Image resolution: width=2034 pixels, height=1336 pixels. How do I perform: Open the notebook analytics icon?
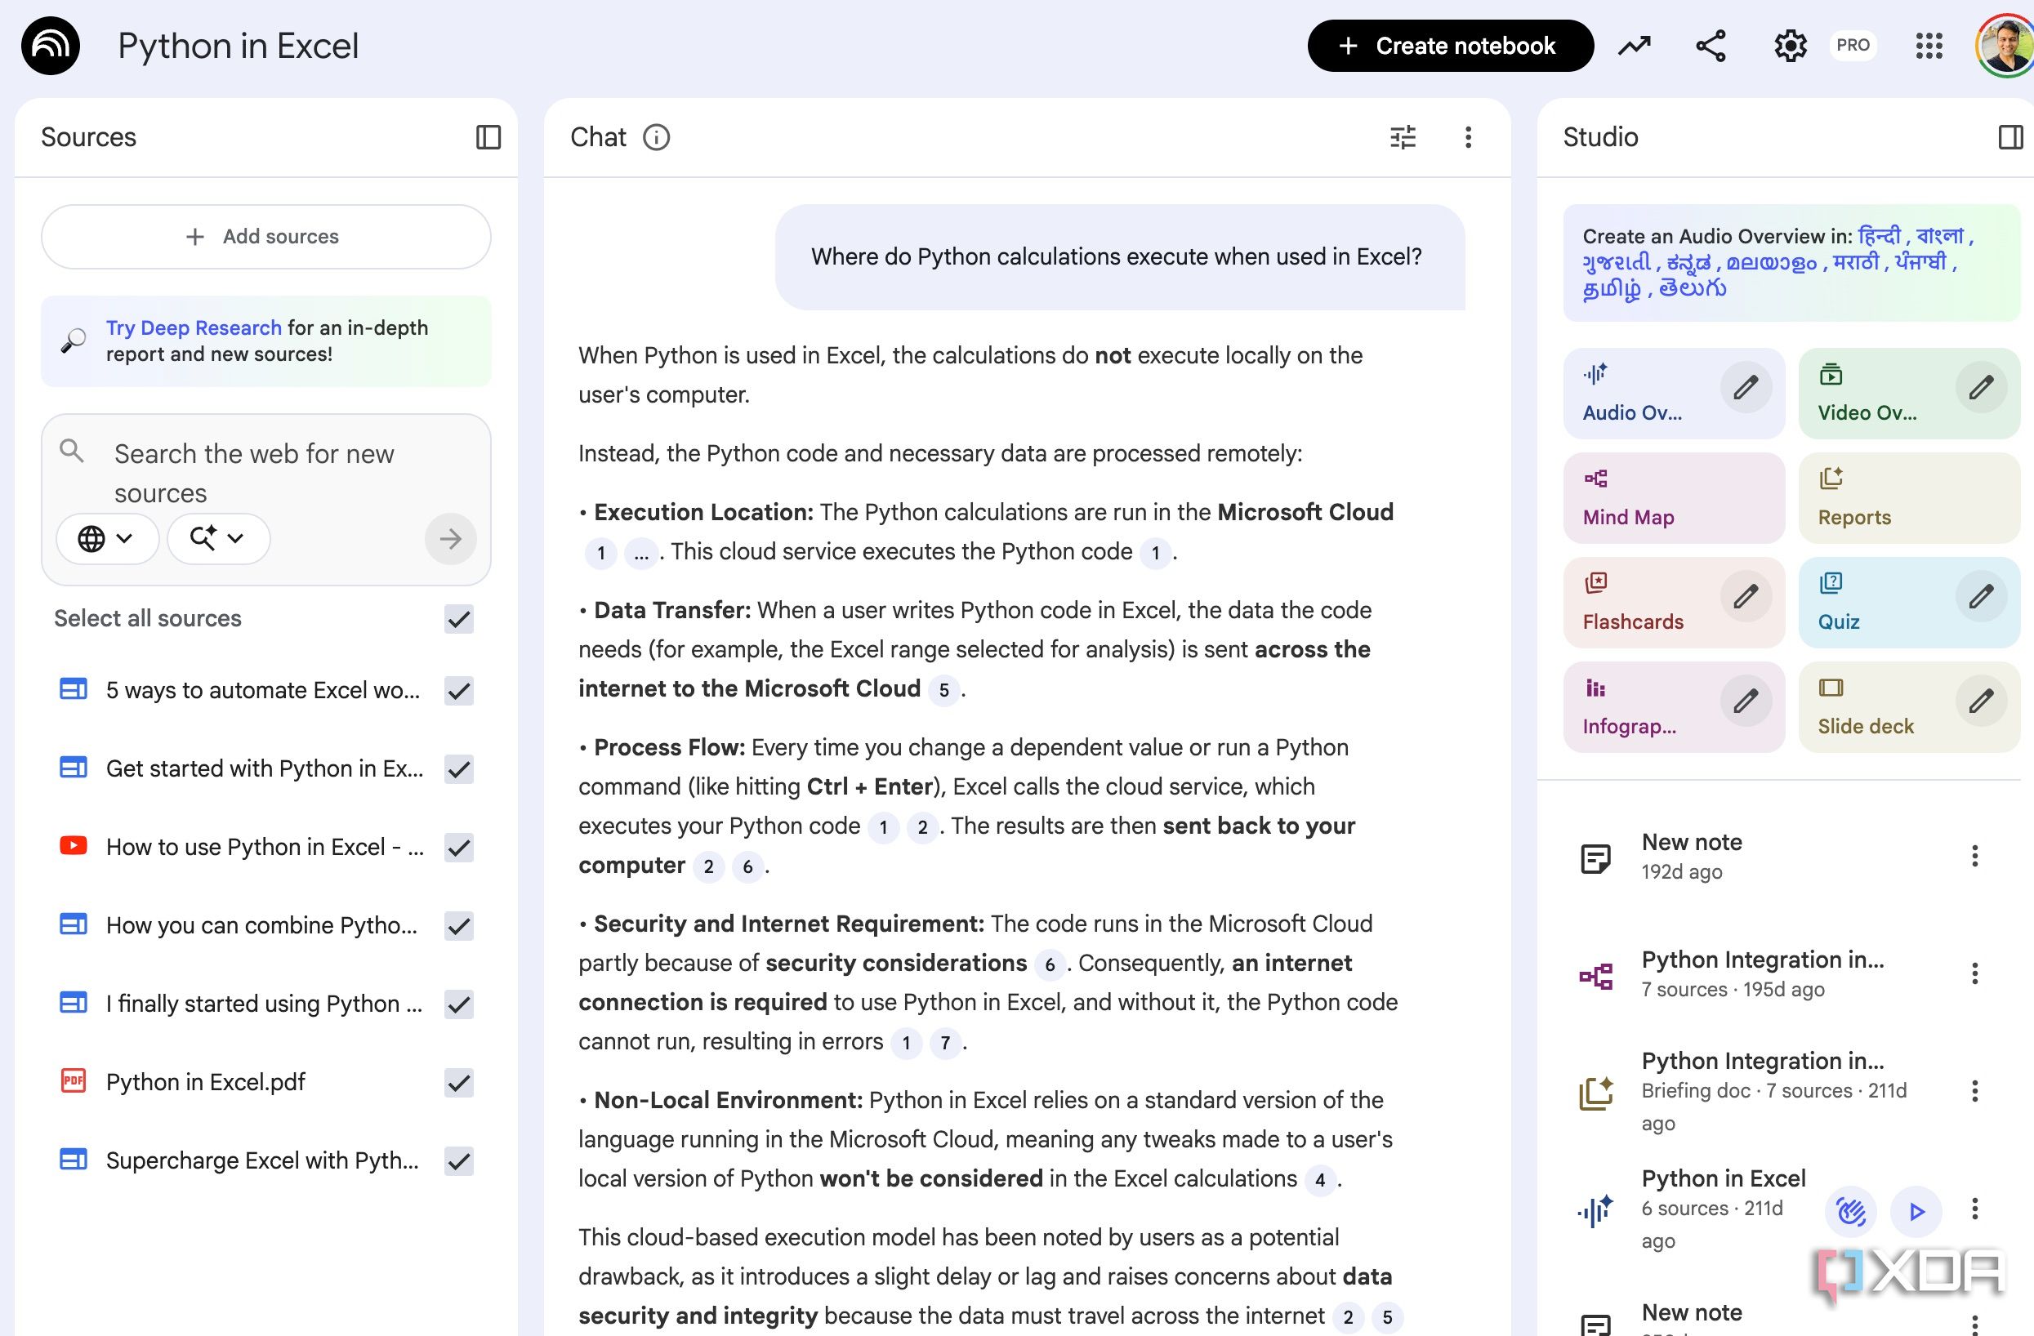pyautogui.click(x=1634, y=46)
